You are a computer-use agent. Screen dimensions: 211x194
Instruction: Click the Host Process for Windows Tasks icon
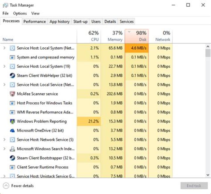[x=12, y=103]
